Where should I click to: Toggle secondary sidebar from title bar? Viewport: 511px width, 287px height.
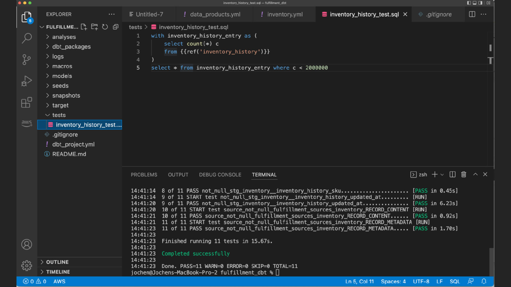(480, 3)
